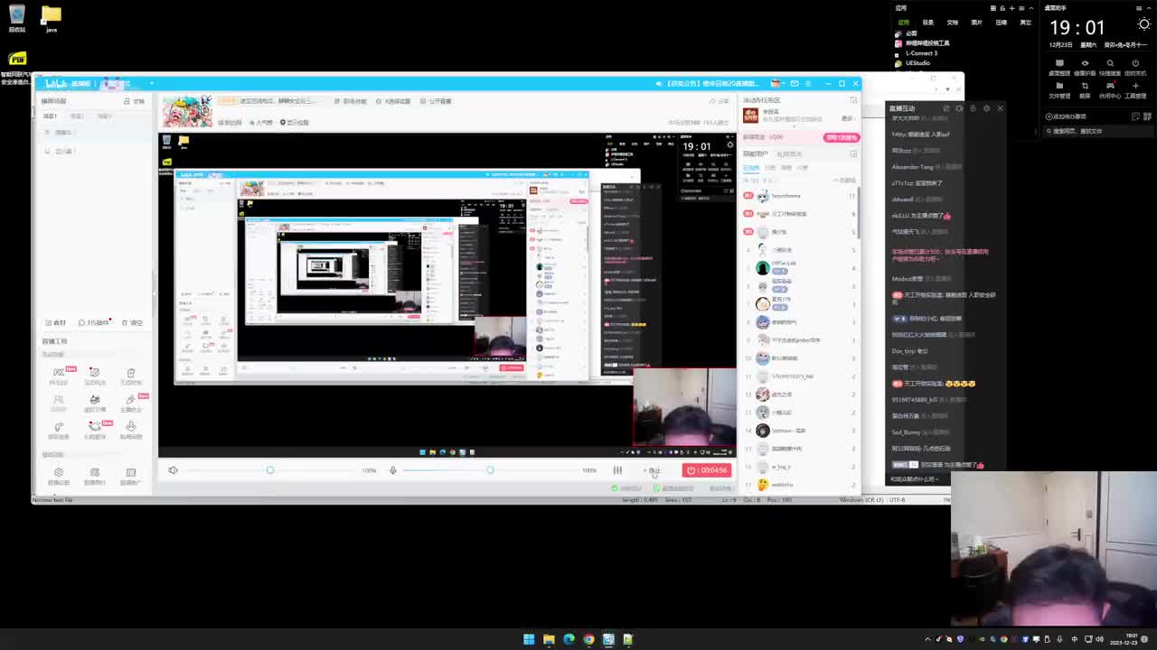The height and width of the screenshot is (650, 1157).
Task: Mute the microphone icon in stream controls
Action: pyautogui.click(x=393, y=470)
